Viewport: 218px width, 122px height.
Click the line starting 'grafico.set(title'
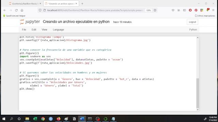(x=53, y=82)
